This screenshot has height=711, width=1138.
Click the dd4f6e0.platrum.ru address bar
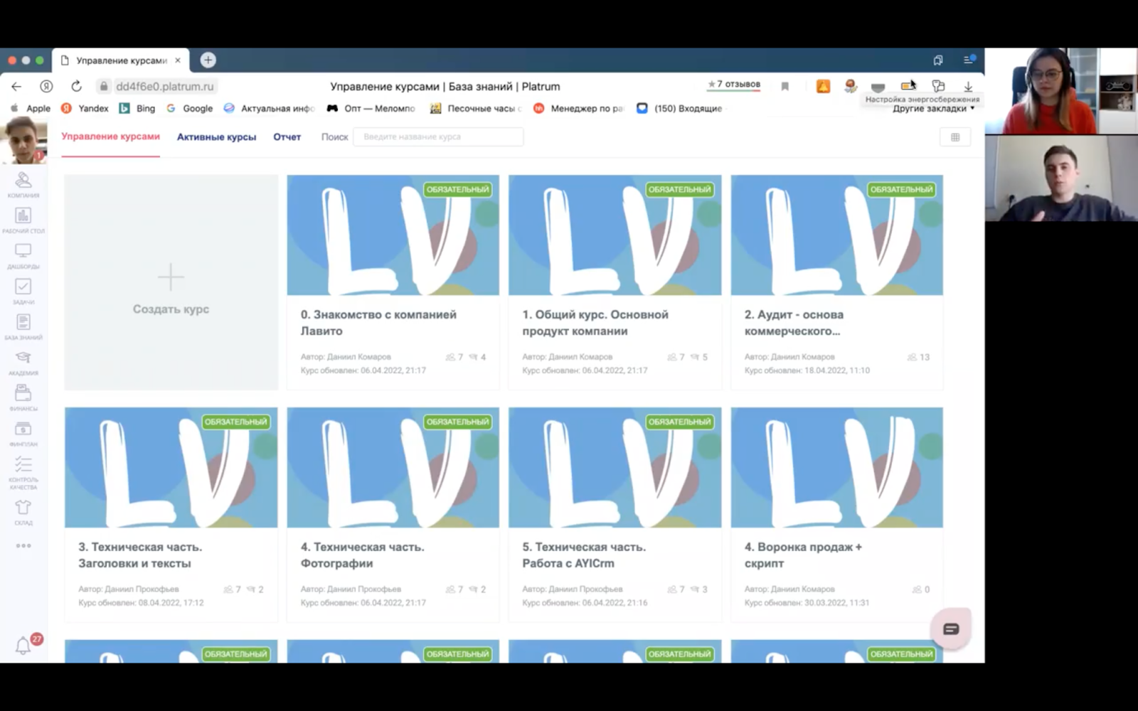coord(165,87)
